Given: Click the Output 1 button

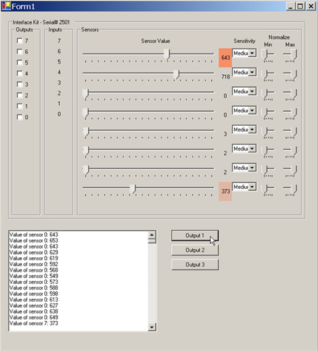Looking at the screenshot, I should click(195, 236).
